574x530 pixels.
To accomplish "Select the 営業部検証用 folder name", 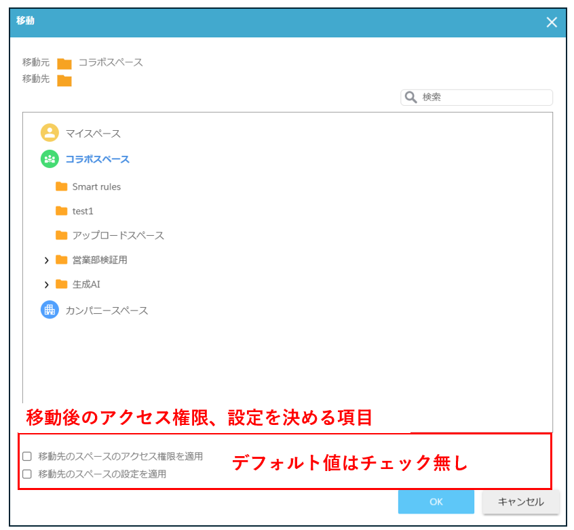I will (x=100, y=260).
